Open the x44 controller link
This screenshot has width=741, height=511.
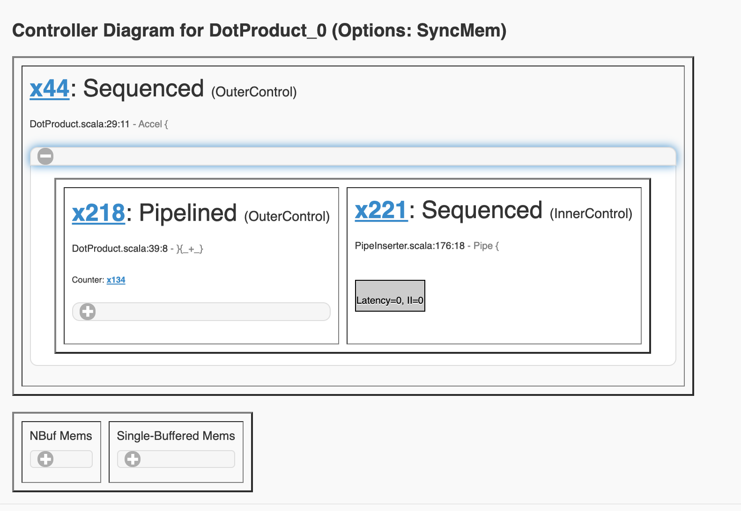(50, 88)
